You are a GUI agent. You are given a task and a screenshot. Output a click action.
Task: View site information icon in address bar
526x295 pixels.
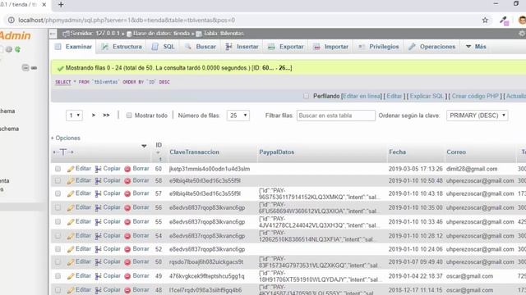[x=11, y=20]
